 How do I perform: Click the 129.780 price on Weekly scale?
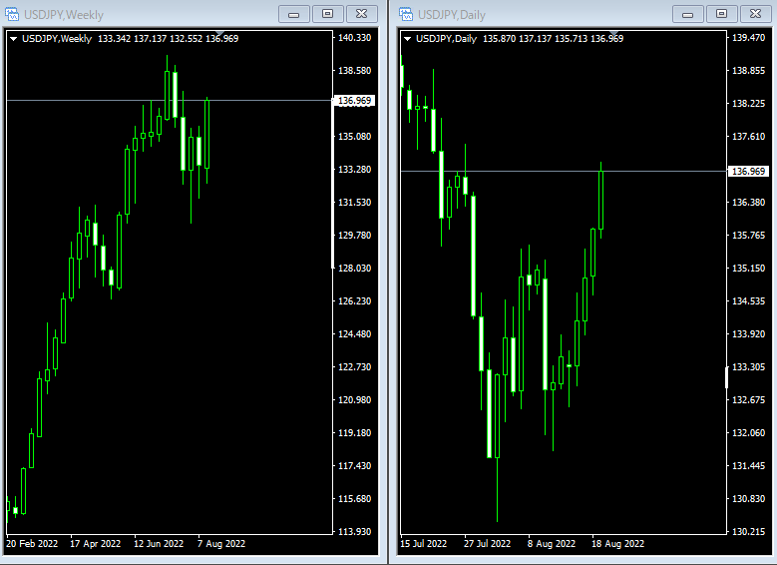354,236
